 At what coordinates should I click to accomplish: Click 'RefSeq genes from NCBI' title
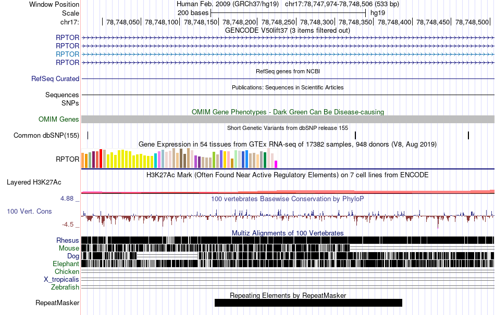point(288,71)
